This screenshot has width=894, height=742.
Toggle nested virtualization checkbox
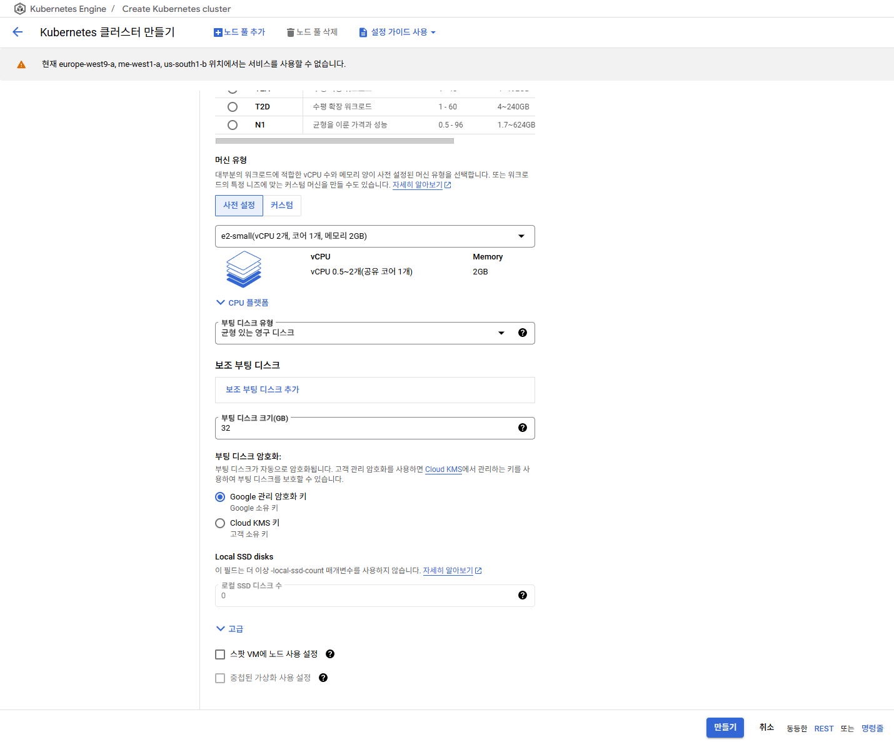click(x=220, y=678)
